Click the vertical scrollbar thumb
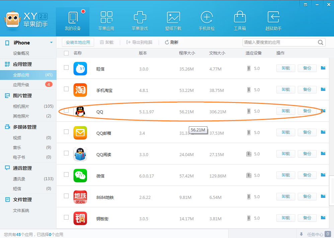 point(331,191)
